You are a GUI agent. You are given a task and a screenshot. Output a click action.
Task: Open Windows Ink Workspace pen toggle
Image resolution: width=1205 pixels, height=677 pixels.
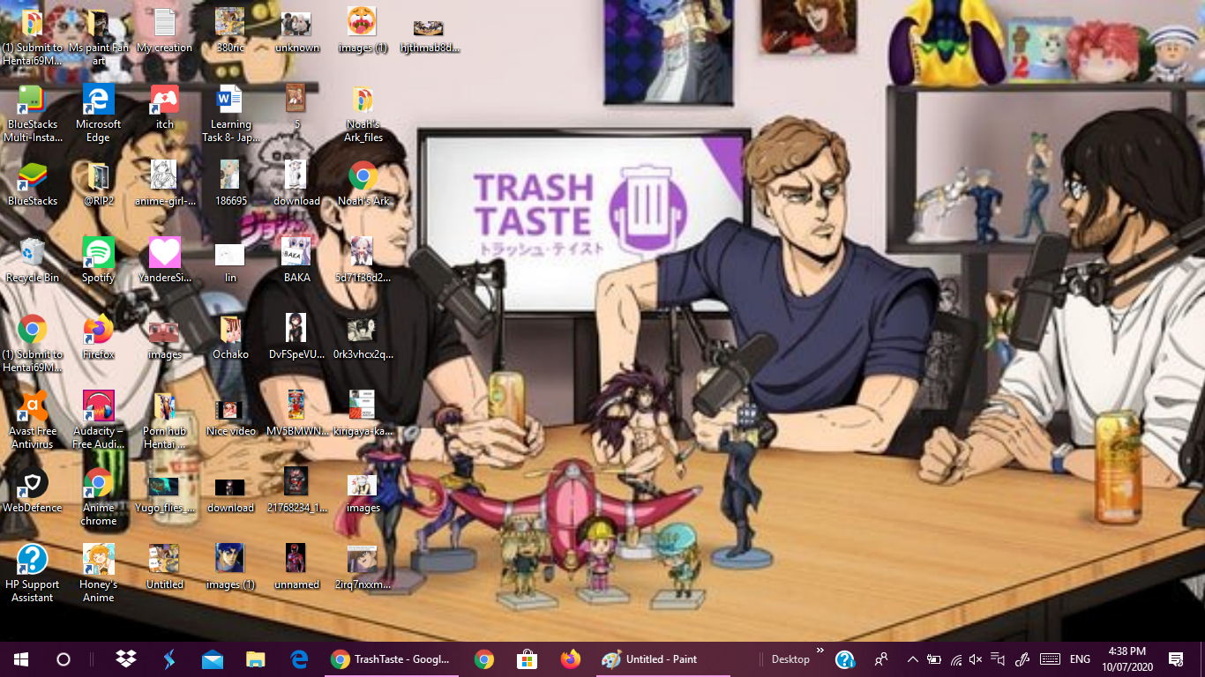tap(1023, 658)
